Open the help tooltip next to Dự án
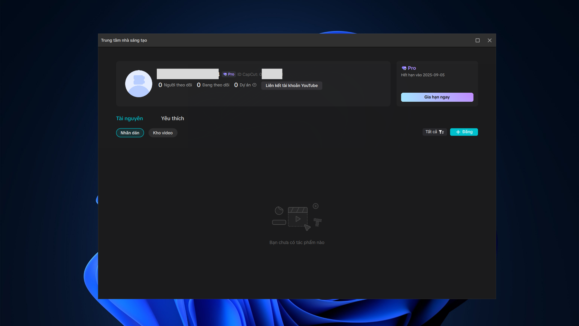The image size is (579, 326). 254,85
